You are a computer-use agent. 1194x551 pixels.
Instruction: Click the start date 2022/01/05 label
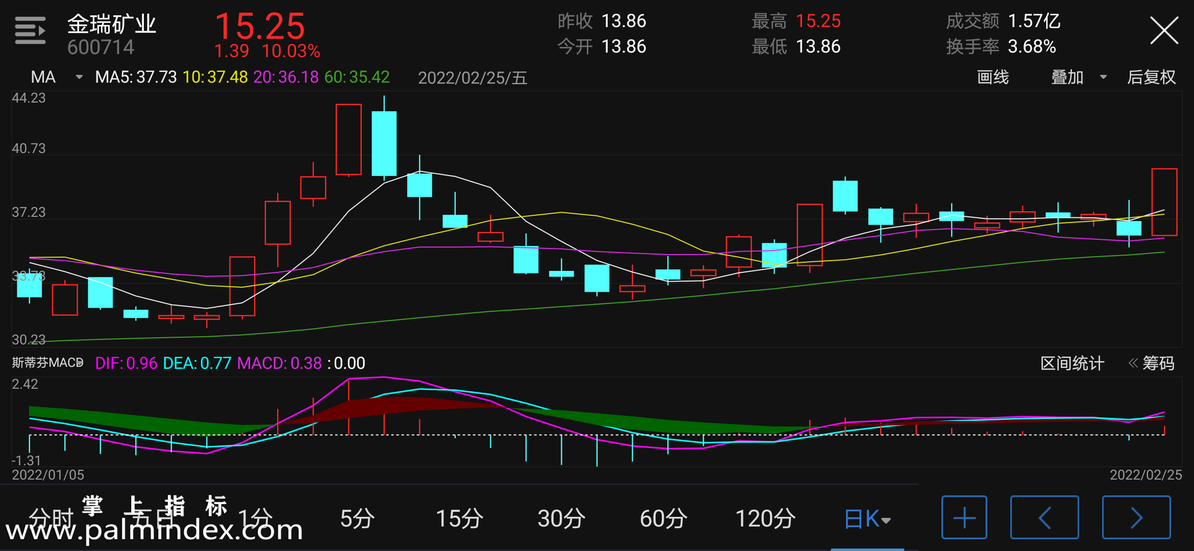pos(48,475)
